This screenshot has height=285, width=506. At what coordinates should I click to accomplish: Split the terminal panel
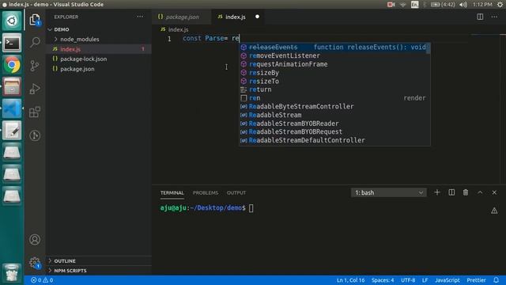451,192
